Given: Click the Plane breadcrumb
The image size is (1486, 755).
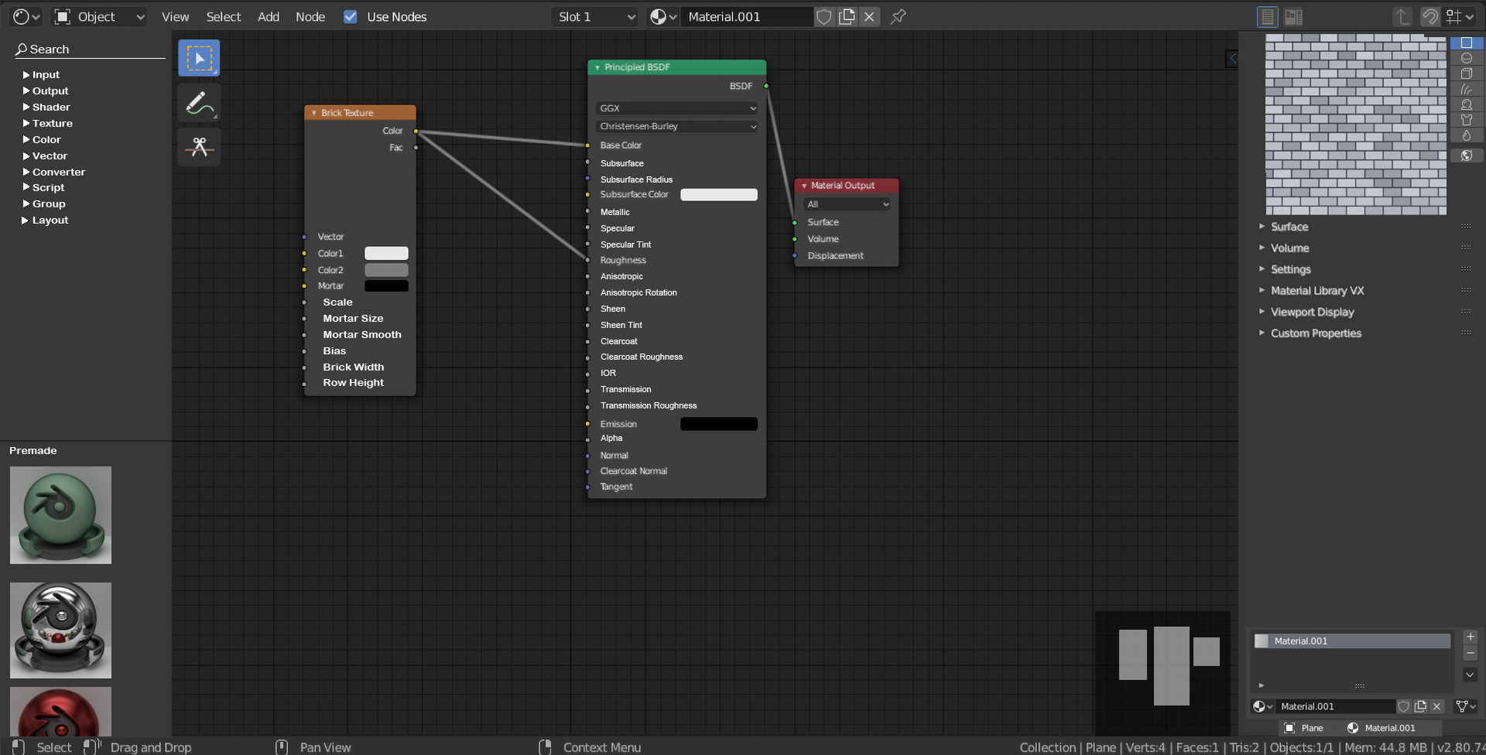Looking at the screenshot, I should [x=1304, y=728].
